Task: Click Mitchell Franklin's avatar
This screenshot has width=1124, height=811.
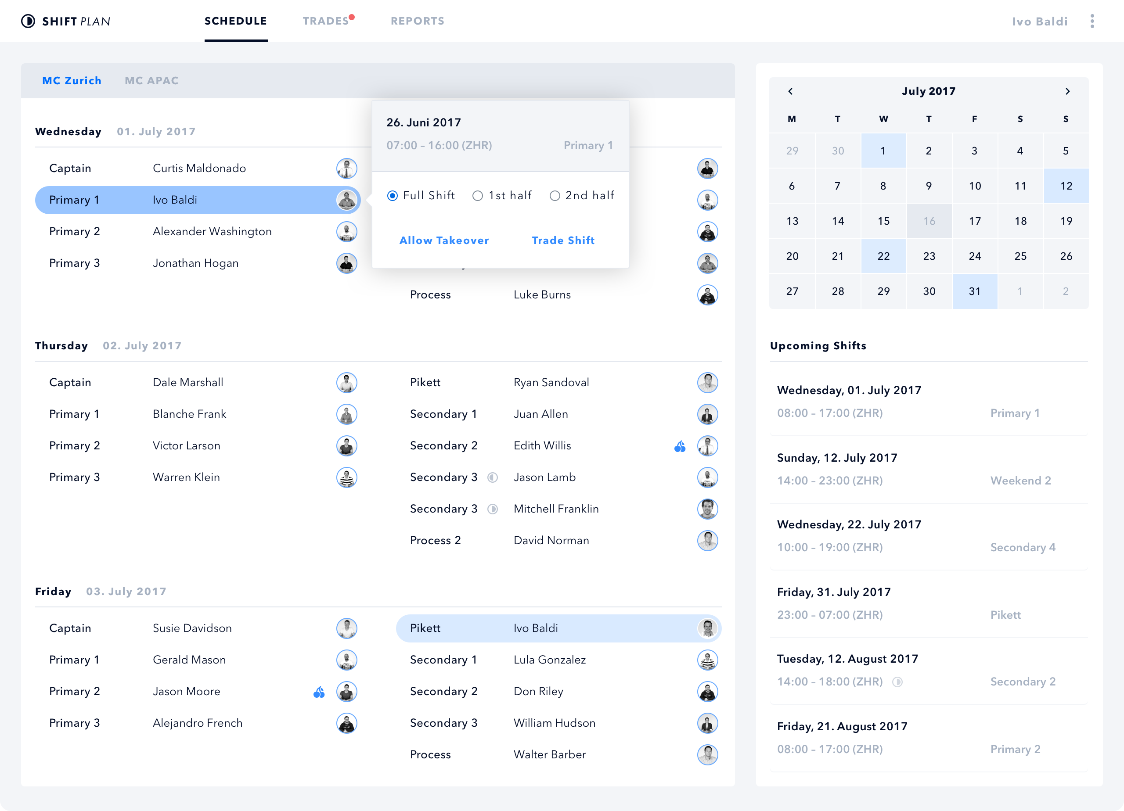Action: (x=707, y=510)
